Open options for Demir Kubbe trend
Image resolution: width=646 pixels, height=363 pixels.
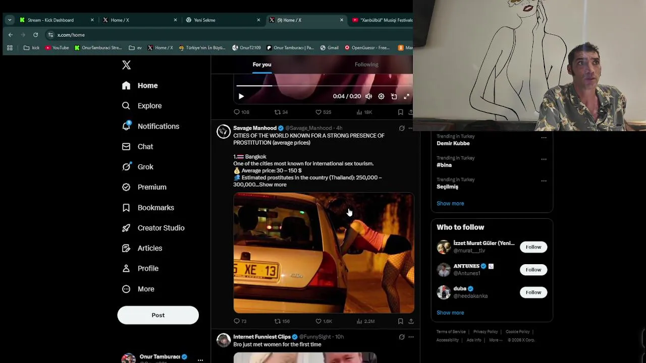544,138
